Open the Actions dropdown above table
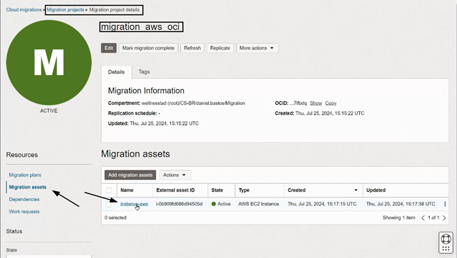 point(175,175)
